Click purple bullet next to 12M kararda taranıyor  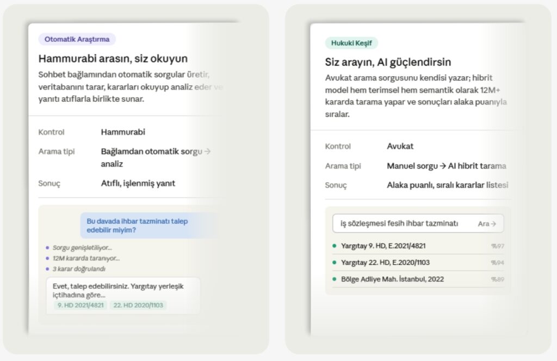[47, 258]
